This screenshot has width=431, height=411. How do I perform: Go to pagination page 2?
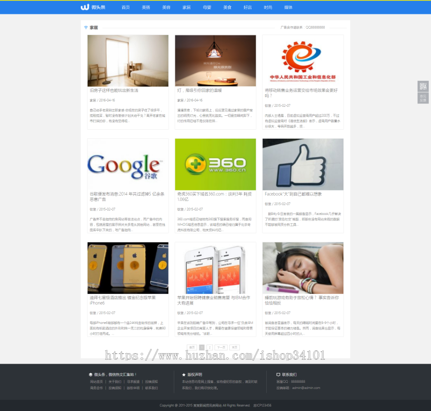(210, 347)
